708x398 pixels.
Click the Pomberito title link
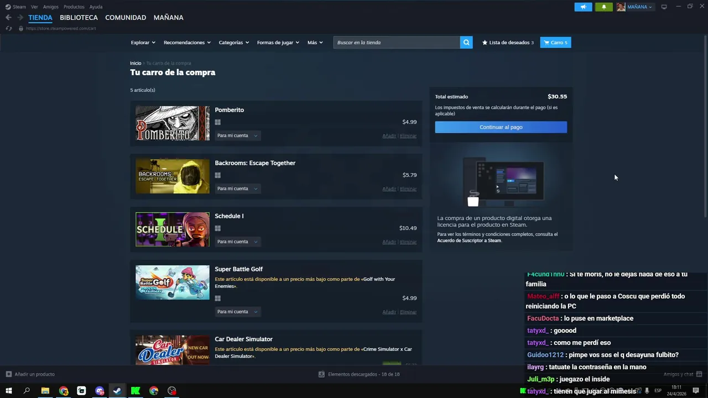(229, 110)
